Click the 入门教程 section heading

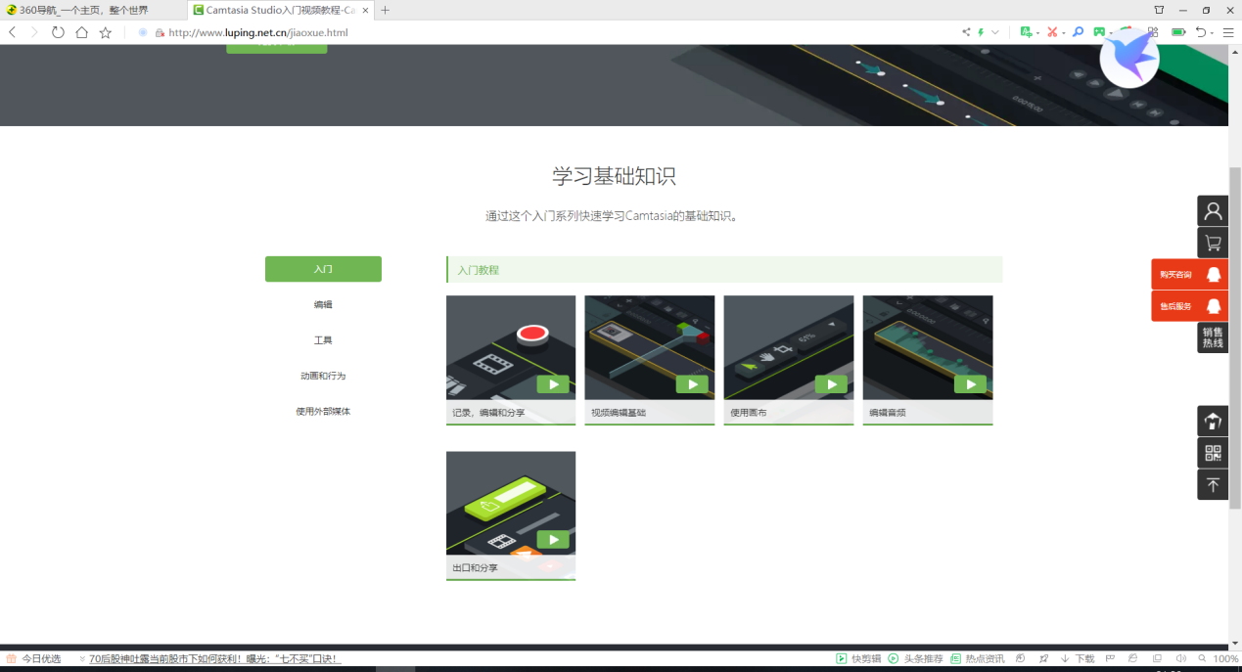pos(479,270)
